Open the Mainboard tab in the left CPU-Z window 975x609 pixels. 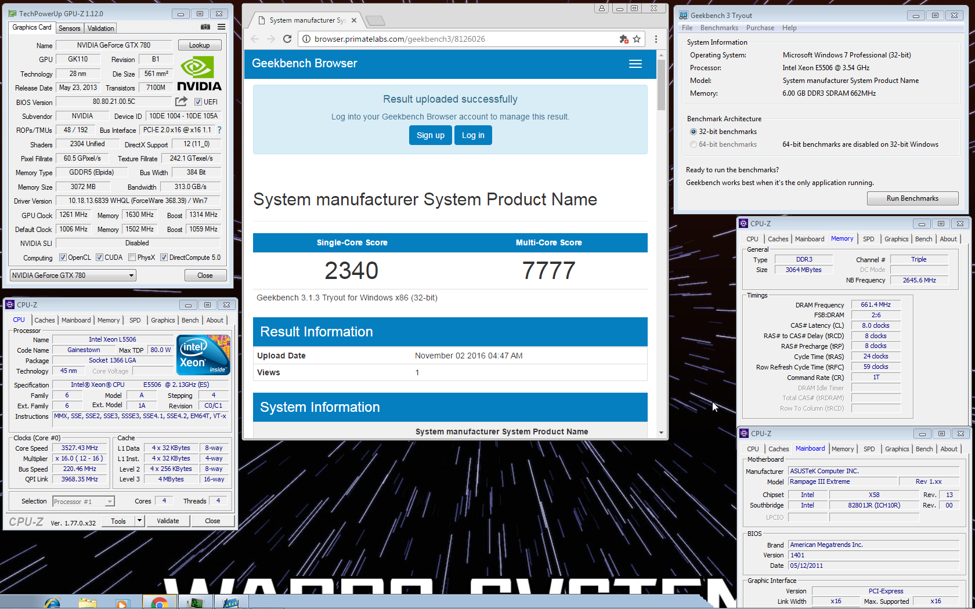click(76, 320)
